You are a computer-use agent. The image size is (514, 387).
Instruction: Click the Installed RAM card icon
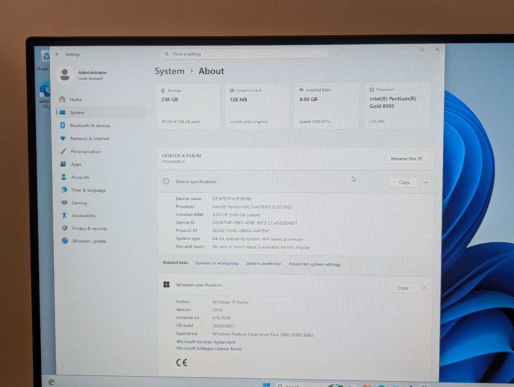[x=301, y=90]
